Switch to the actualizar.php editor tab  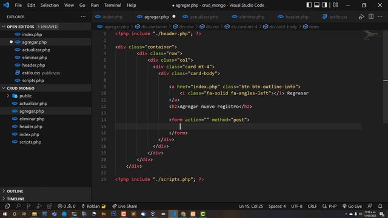click(x=201, y=17)
